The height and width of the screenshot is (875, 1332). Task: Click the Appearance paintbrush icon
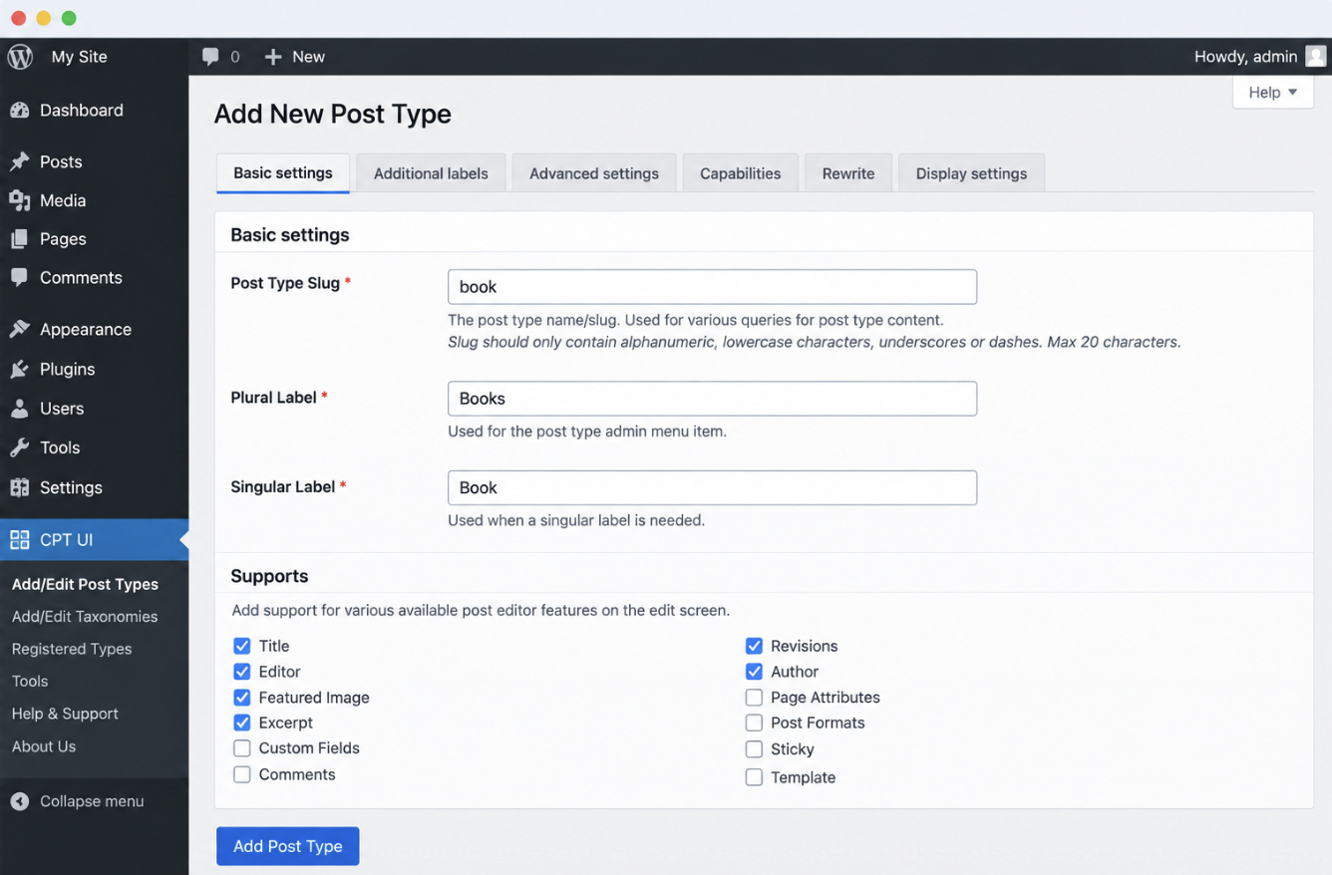coord(20,329)
